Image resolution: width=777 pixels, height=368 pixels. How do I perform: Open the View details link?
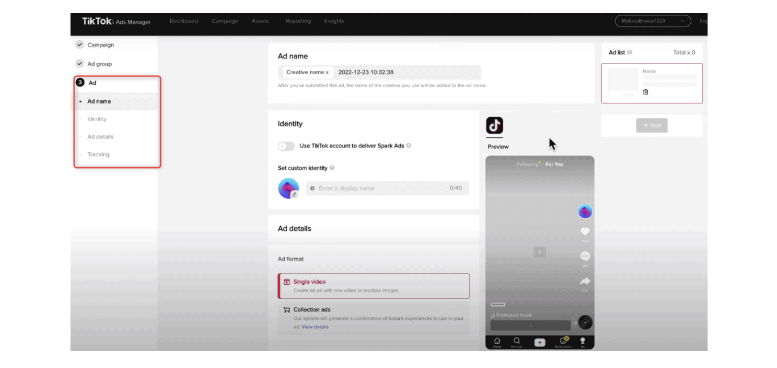point(315,327)
